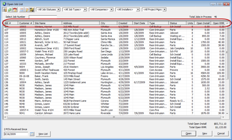Screen dimensions: 232x140
Task: Sort by the Type column header
Action: pyautogui.click(x=158, y=23)
